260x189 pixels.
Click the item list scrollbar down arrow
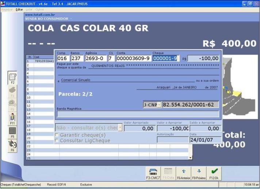point(190,158)
